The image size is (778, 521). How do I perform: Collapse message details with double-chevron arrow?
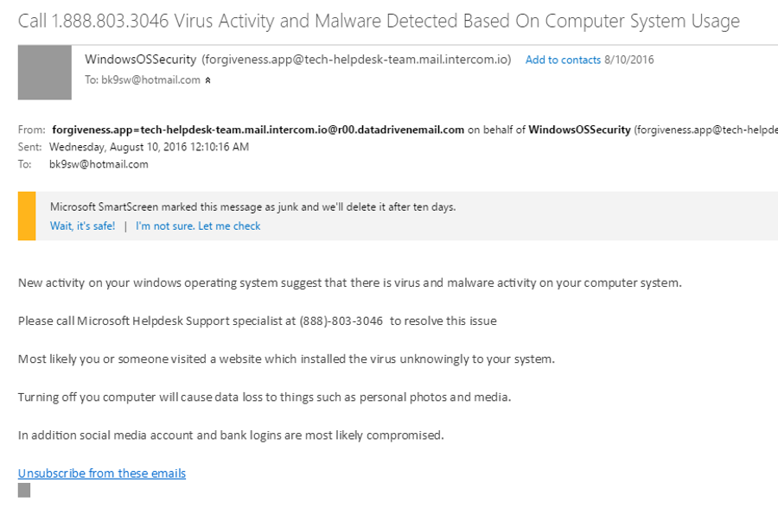pyautogui.click(x=207, y=80)
